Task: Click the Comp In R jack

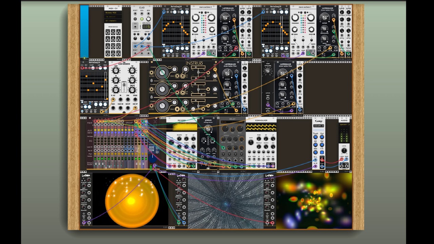Action: pyautogui.click(x=315, y=166)
